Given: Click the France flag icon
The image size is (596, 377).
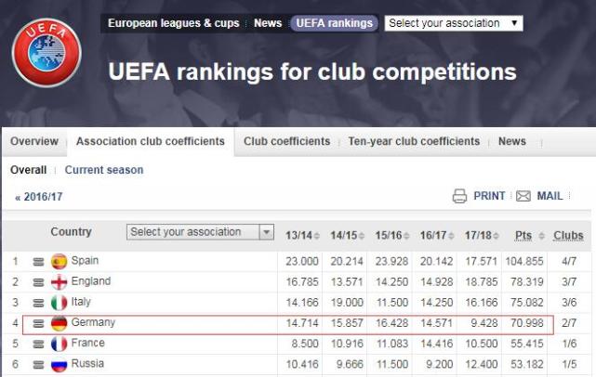Looking at the screenshot, I should 60,344.
